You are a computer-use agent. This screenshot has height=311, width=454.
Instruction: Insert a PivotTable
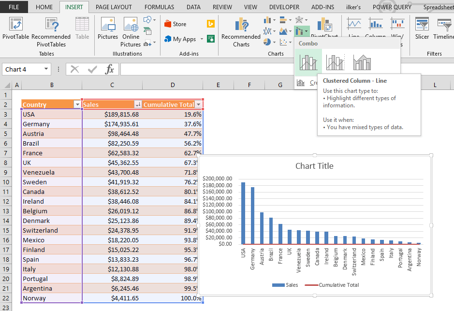[15, 28]
